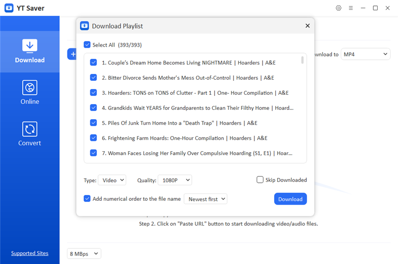
Task: Uncheck video 4 Grandkids Wait YEARS
Action: (93, 107)
